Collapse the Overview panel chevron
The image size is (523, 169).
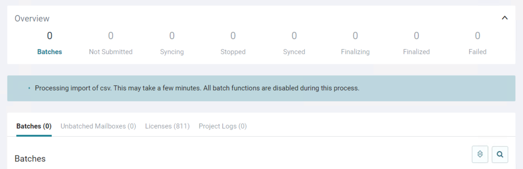(505, 18)
